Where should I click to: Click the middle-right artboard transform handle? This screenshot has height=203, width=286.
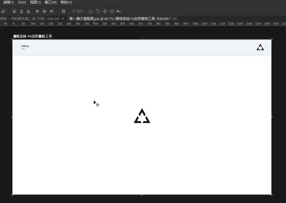[271, 117]
